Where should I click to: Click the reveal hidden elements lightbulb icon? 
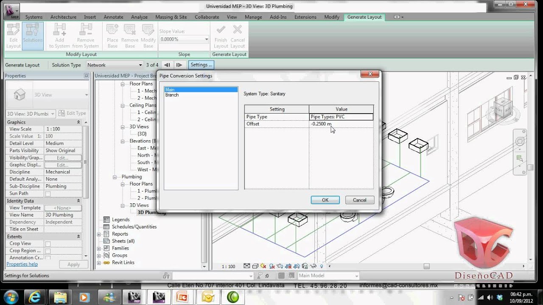322,266
